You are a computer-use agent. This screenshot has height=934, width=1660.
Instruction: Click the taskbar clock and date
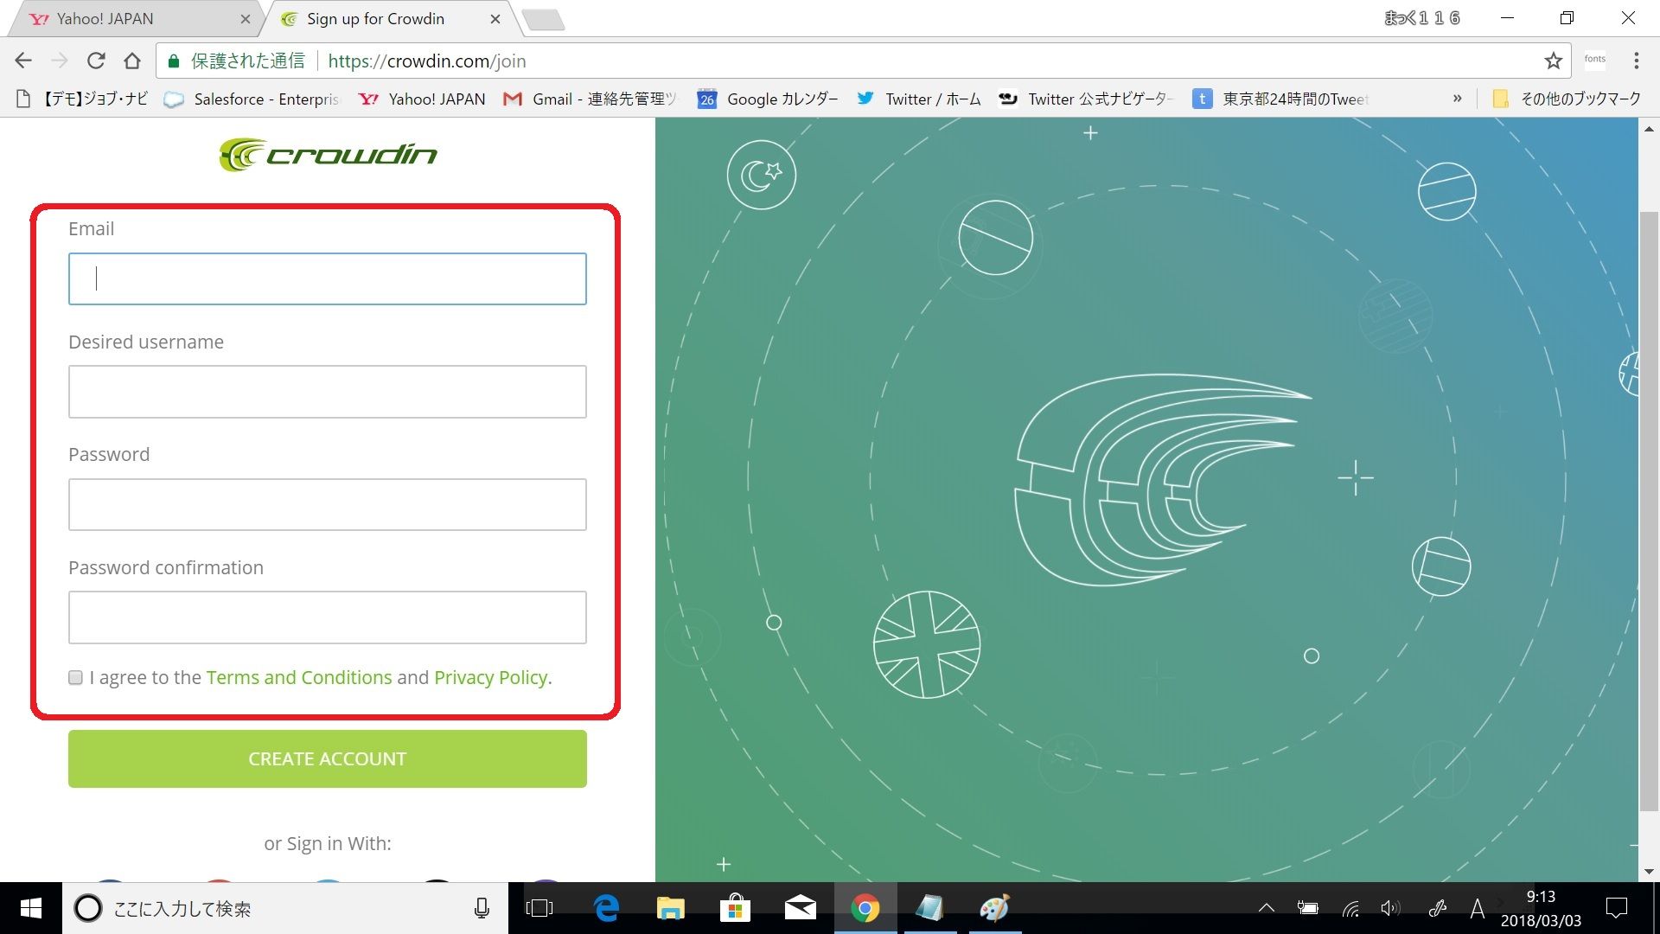pyautogui.click(x=1541, y=908)
